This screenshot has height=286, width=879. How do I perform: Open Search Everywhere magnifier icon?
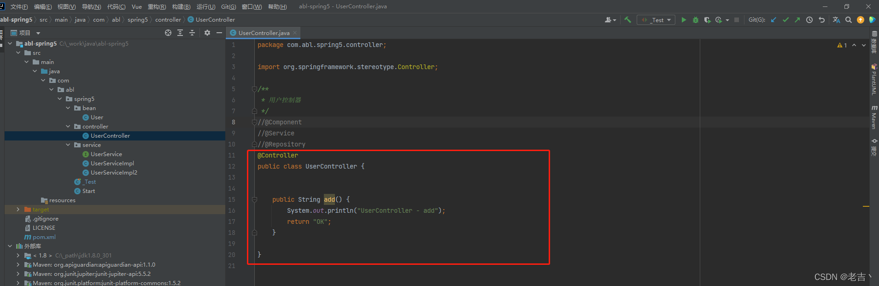click(849, 20)
